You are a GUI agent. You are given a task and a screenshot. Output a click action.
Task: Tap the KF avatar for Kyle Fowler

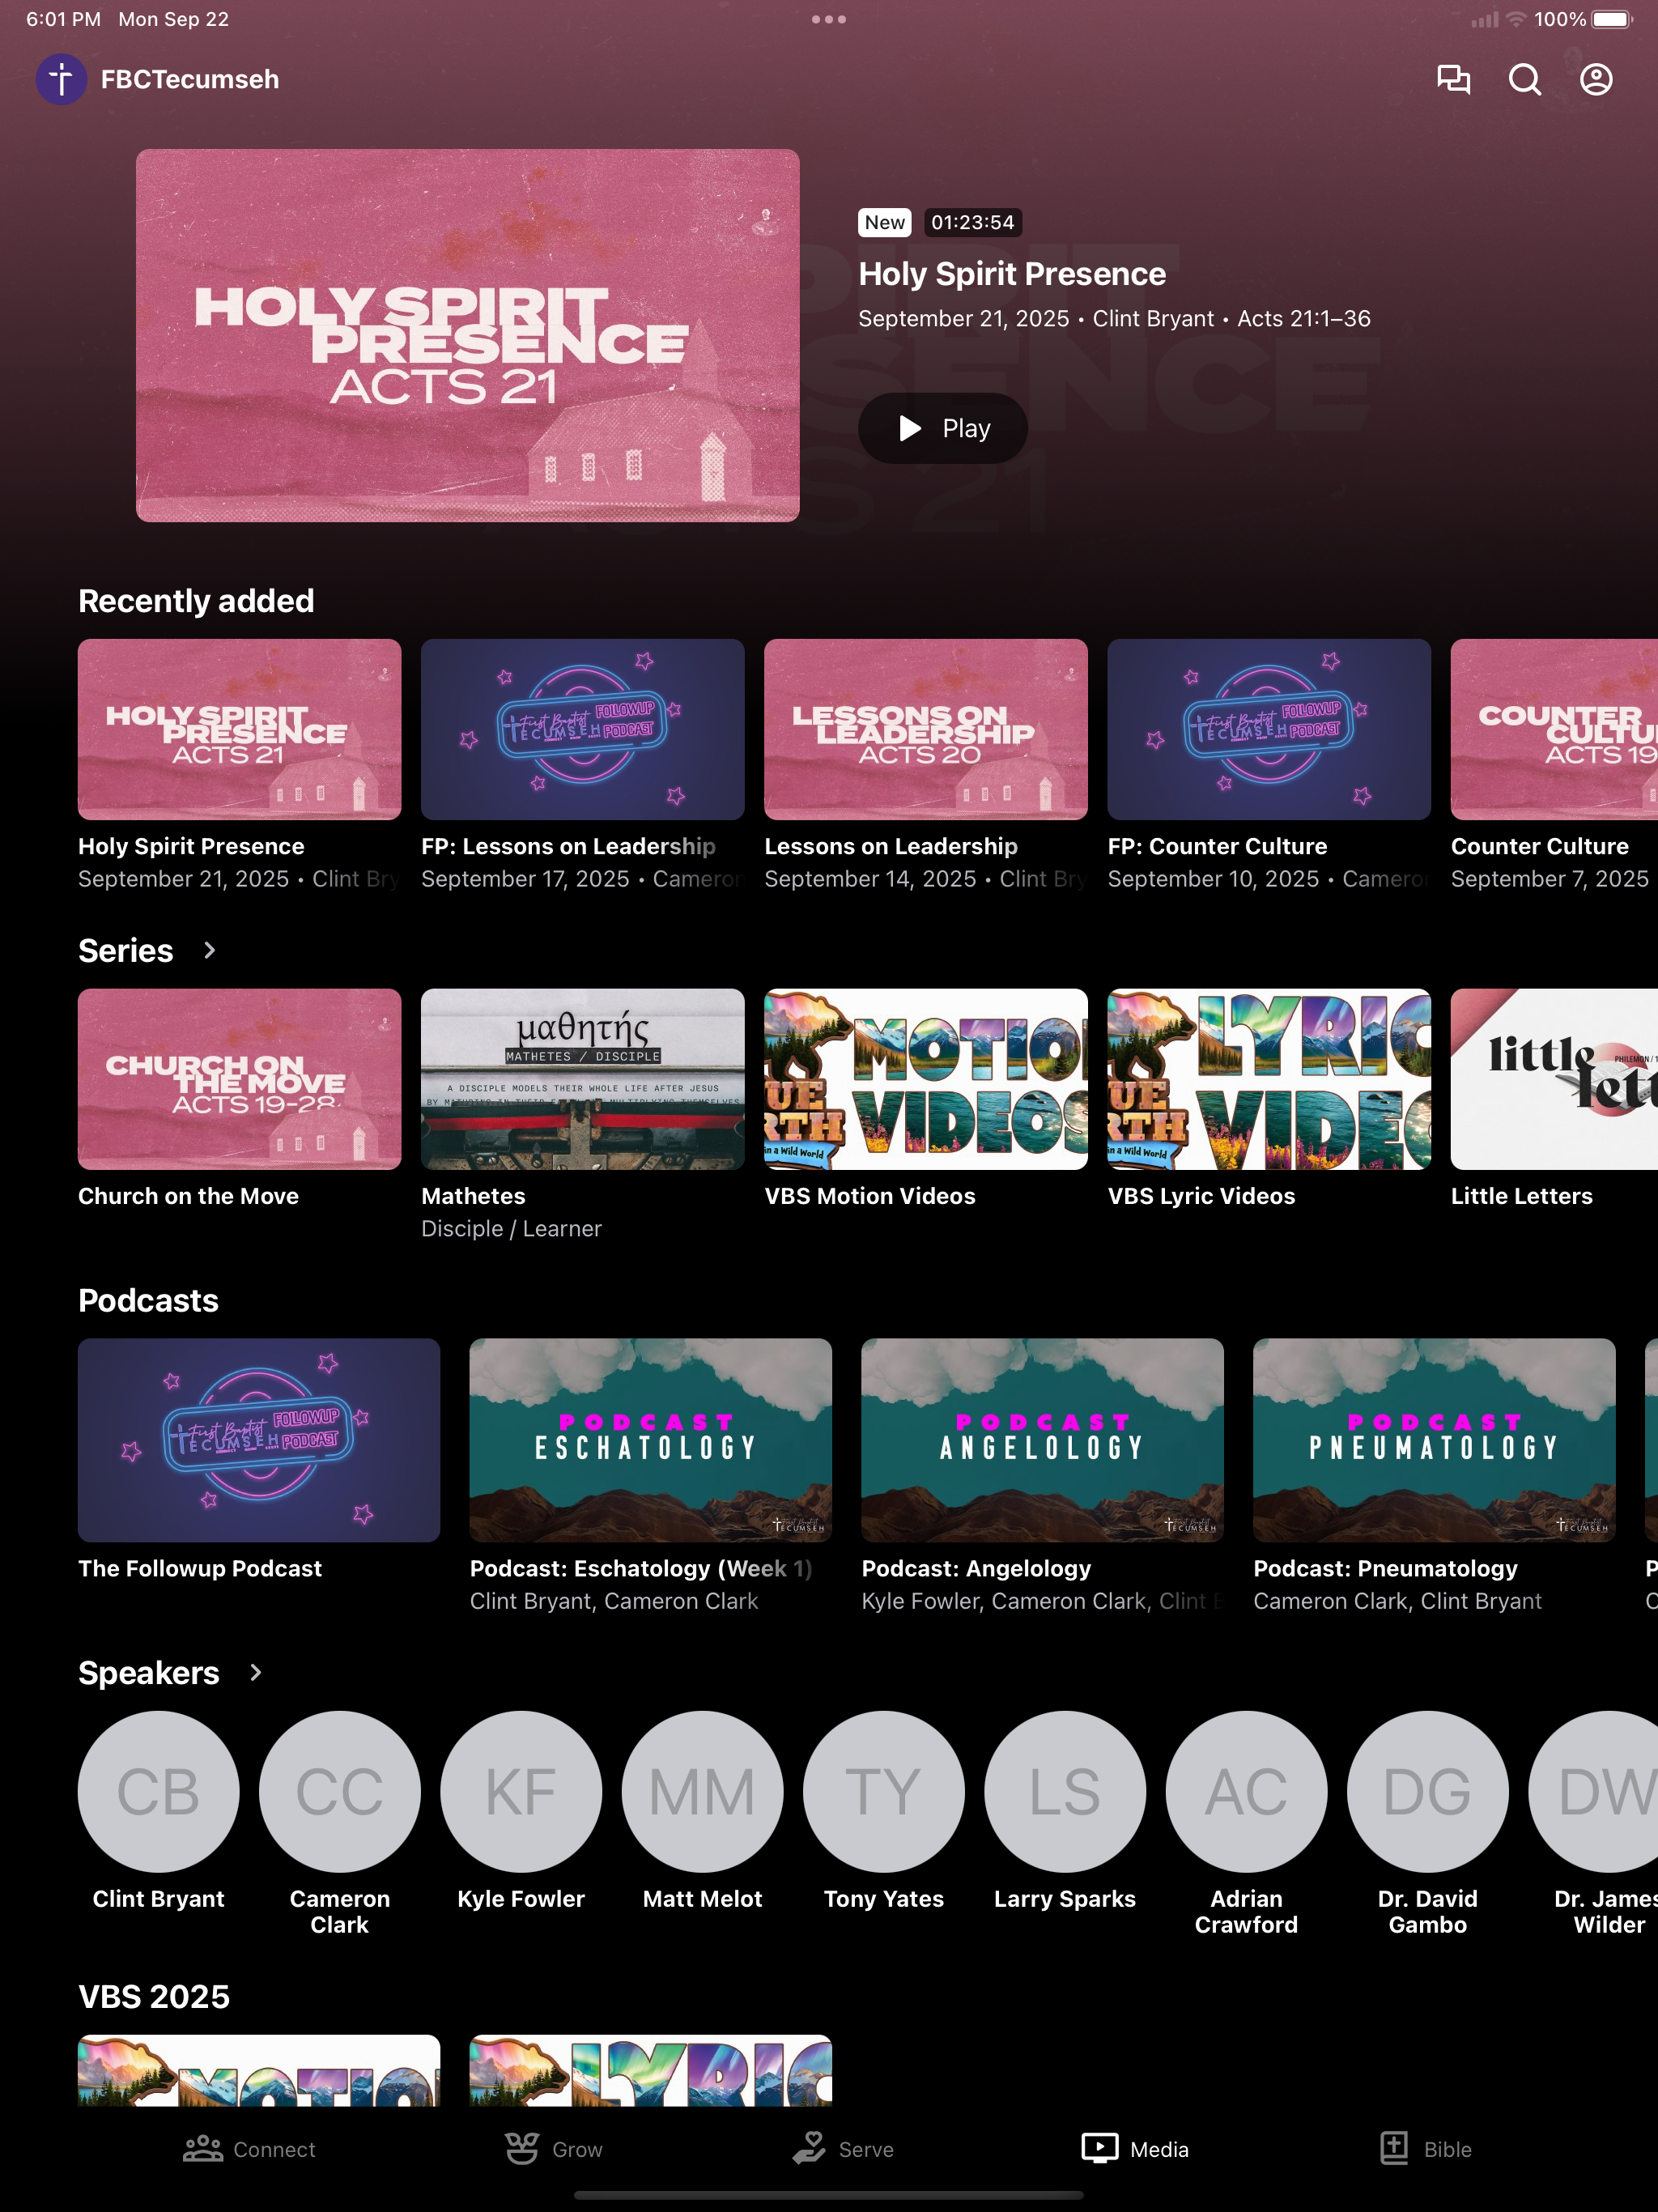(x=521, y=1791)
